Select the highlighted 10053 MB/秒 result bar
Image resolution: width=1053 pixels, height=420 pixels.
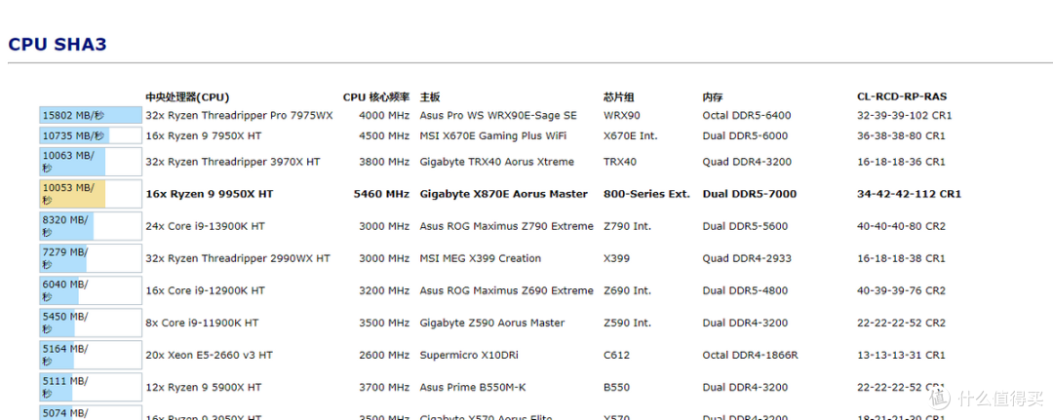tap(91, 194)
